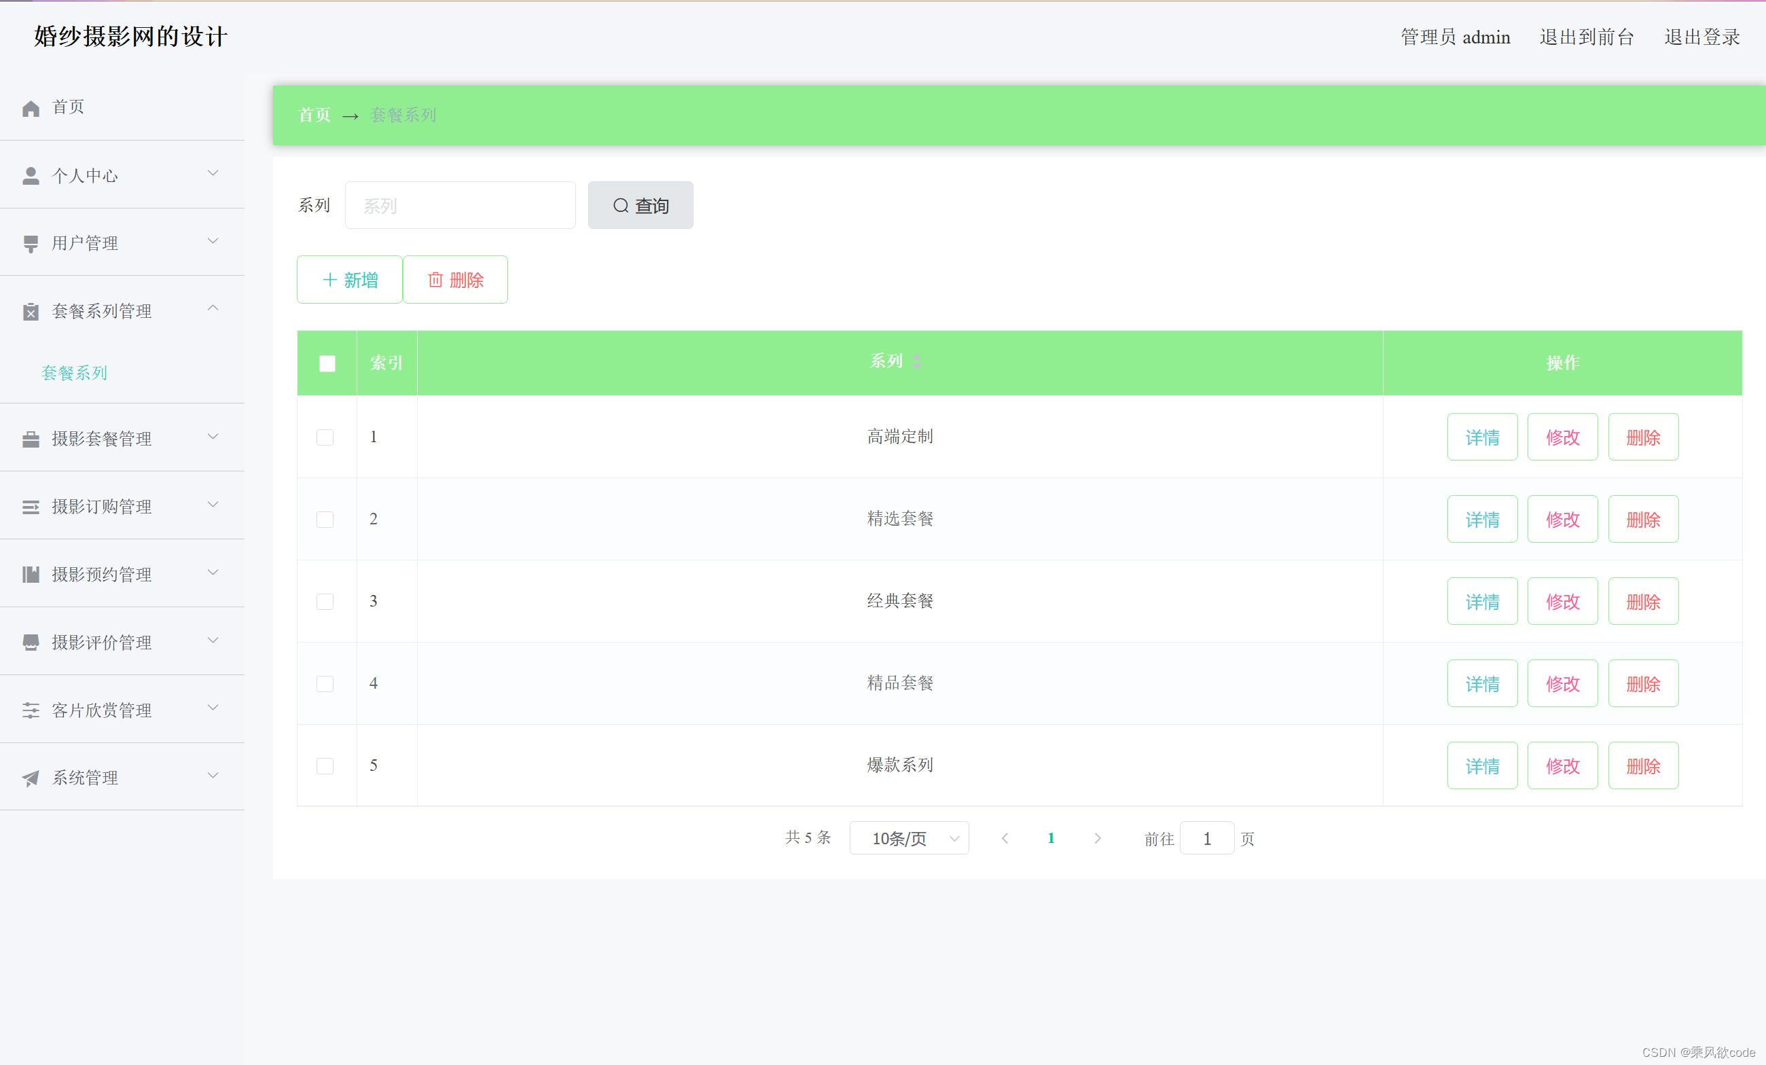This screenshot has height=1065, width=1766.
Task: Click the list icon beside 摄影订购管理
Action: [x=31, y=507]
